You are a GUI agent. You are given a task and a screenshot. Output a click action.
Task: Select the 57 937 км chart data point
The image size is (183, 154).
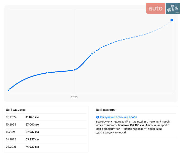click(56, 72)
